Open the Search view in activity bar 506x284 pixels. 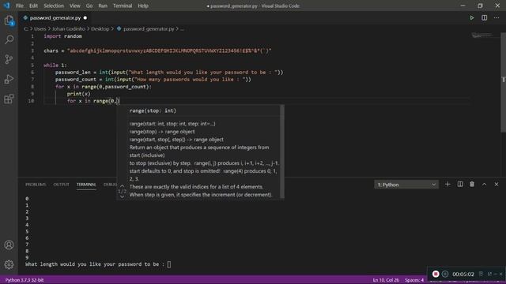tap(9, 39)
